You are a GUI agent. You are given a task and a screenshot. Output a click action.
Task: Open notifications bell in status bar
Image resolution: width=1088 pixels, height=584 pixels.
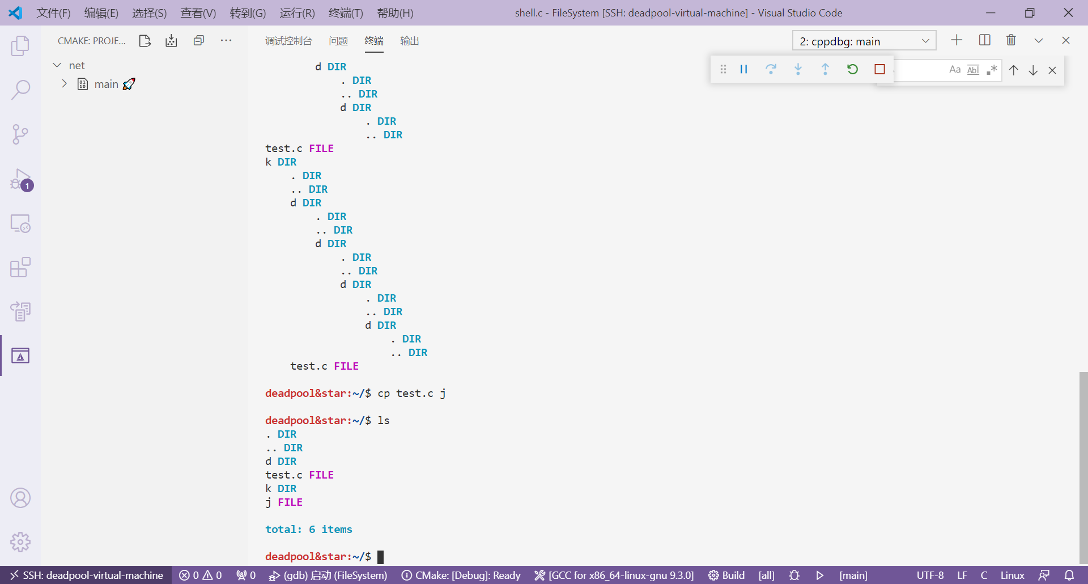pos(1069,575)
